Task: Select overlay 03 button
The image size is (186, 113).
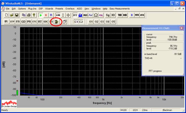Action: [x=102, y=21]
